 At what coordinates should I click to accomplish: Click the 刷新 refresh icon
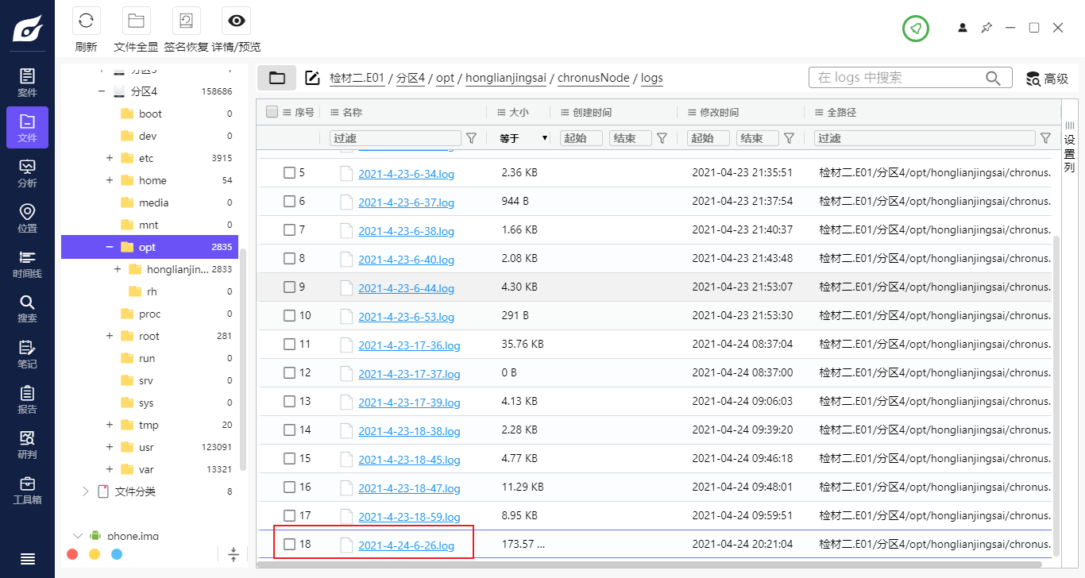(x=86, y=21)
